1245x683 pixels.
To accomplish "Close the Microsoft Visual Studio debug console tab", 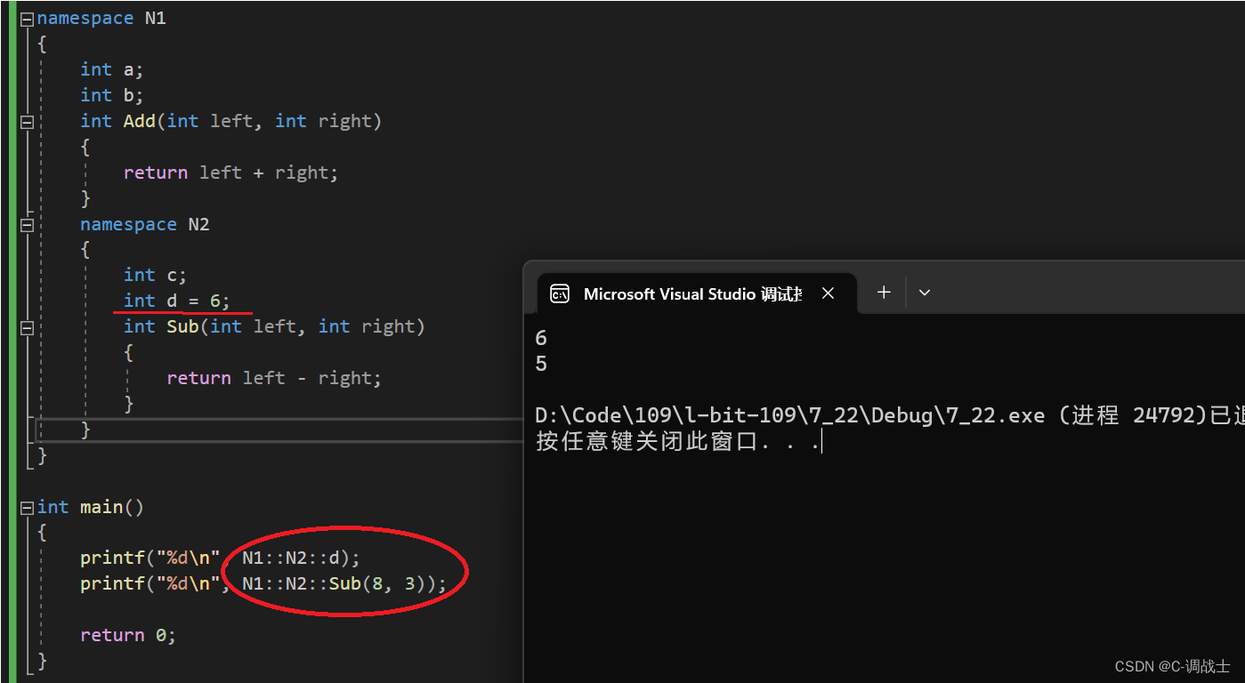I will pyautogui.click(x=828, y=293).
